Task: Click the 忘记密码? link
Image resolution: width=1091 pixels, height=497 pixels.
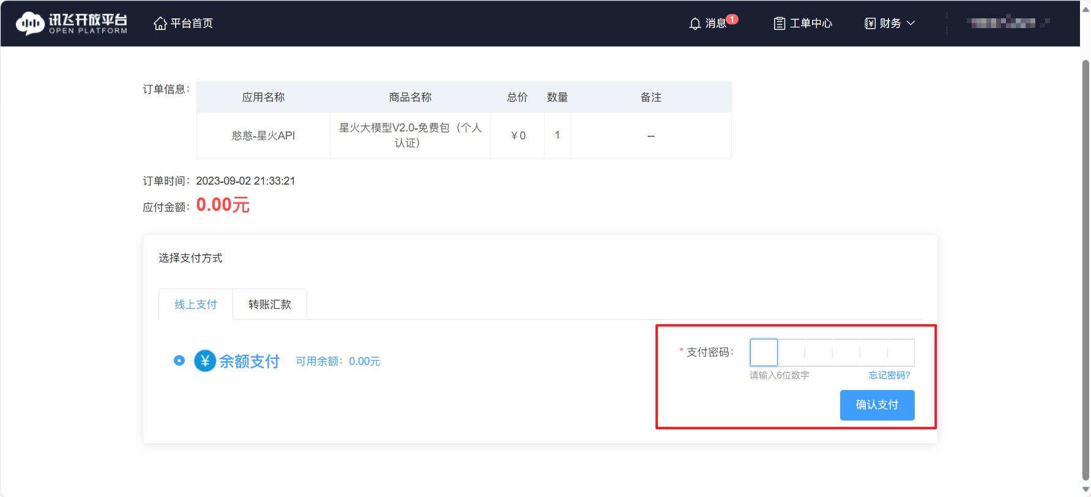Action: [x=889, y=375]
